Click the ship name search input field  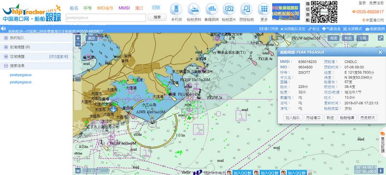coord(106,18)
